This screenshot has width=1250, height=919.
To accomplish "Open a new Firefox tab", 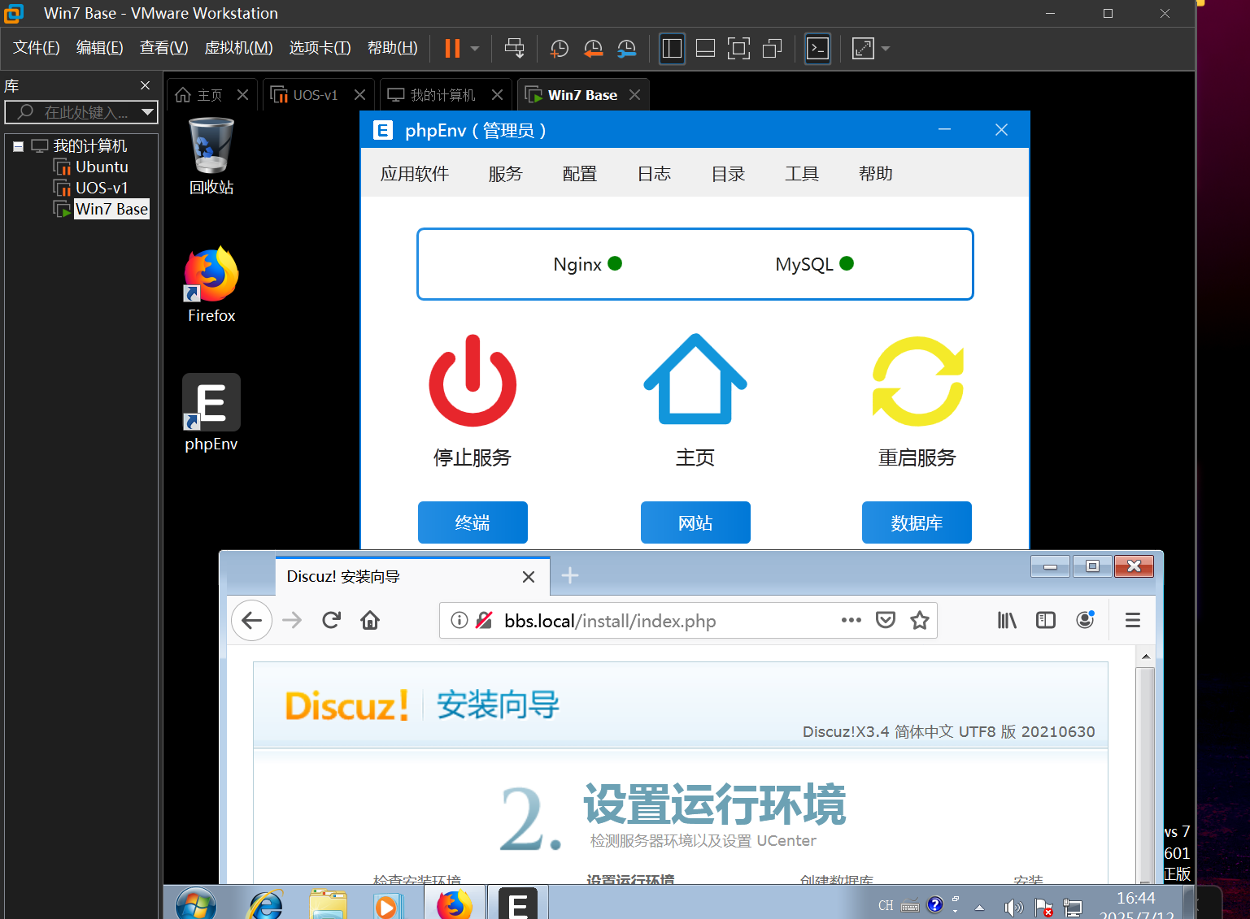I will pos(570,575).
